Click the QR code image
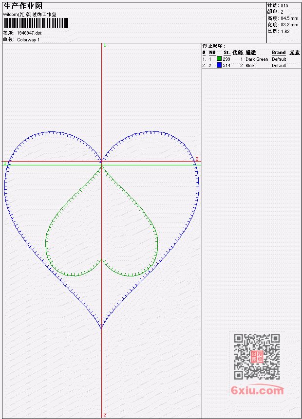 pyautogui.click(x=257, y=357)
